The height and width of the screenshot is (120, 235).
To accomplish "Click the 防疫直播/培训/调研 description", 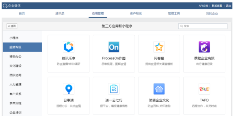I will pos(69,64).
